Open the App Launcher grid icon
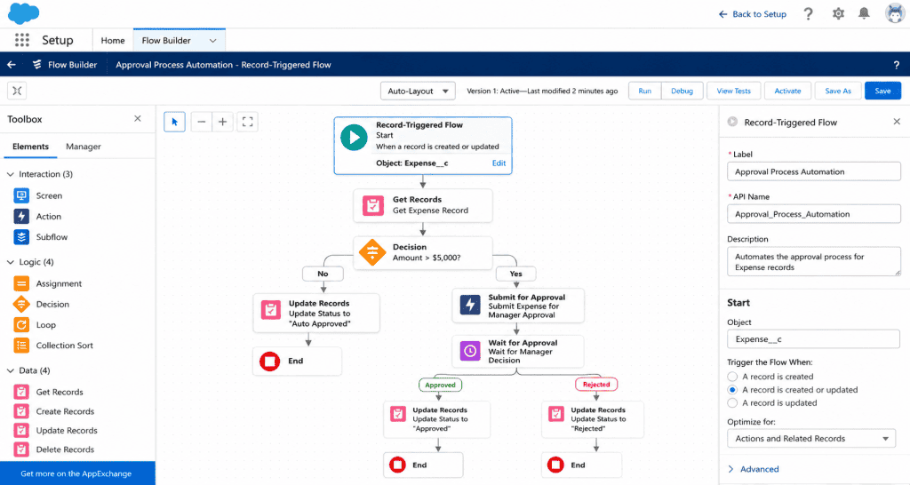Viewport: 910px width, 485px height. point(22,40)
